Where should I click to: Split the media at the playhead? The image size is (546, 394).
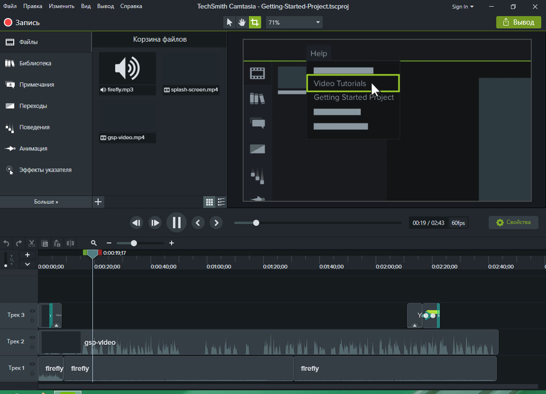pyautogui.click(x=70, y=243)
